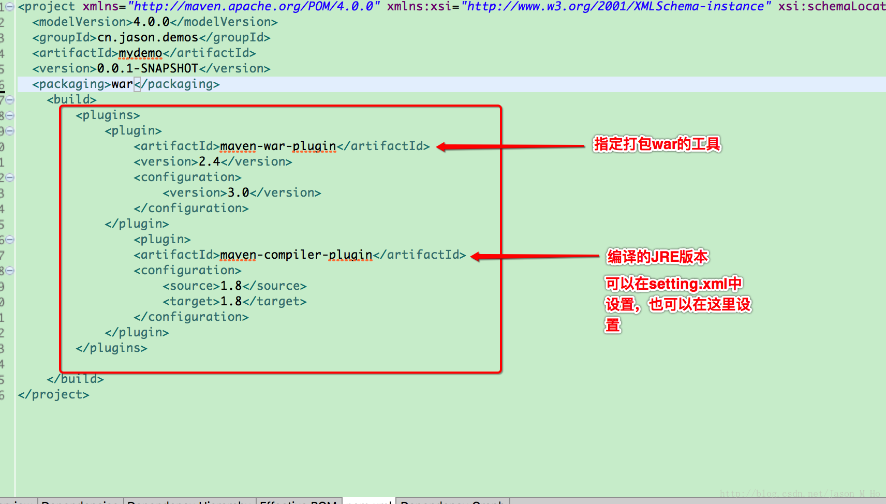Screen dimensions: 886x504
Task: Collapse the plugins element fold toggle
Action: 10,115
